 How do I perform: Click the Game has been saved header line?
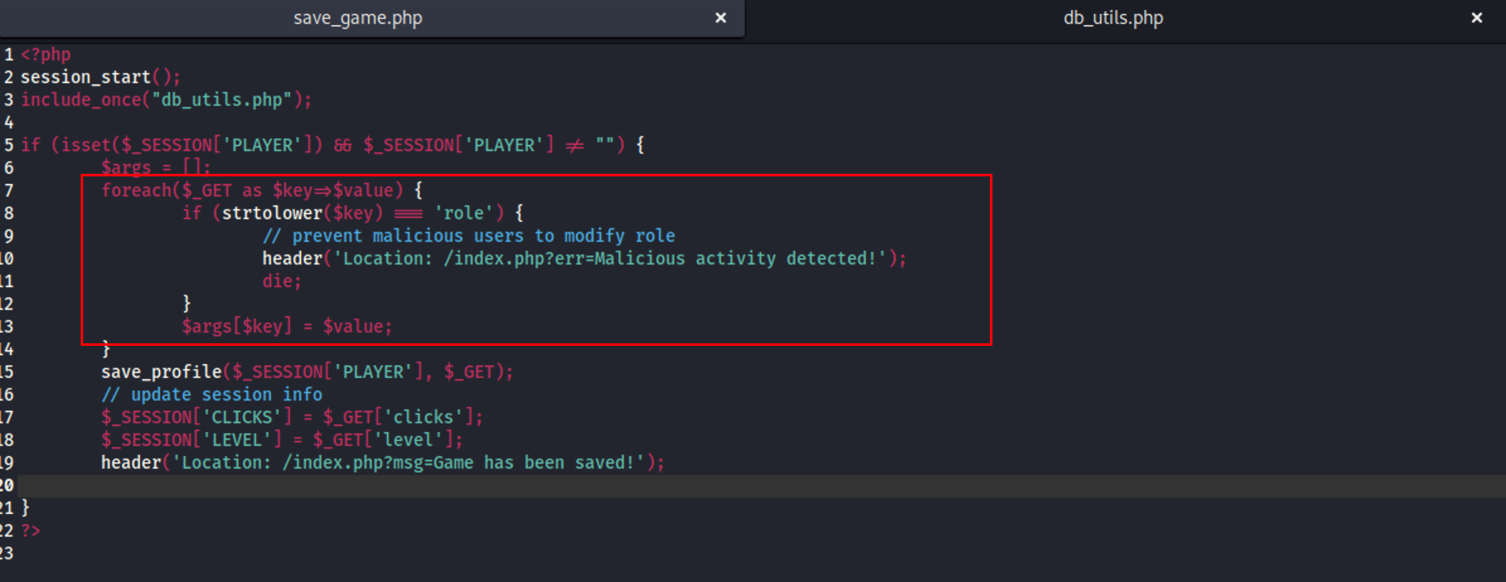[x=383, y=463]
